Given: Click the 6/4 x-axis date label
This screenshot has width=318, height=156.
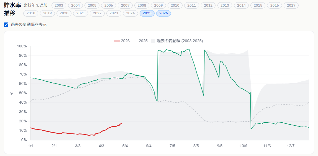Looking at the screenshot, I should pos(149,146).
